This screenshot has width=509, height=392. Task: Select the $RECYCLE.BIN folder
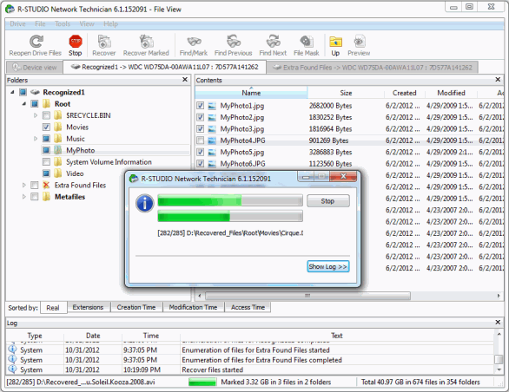click(89, 115)
